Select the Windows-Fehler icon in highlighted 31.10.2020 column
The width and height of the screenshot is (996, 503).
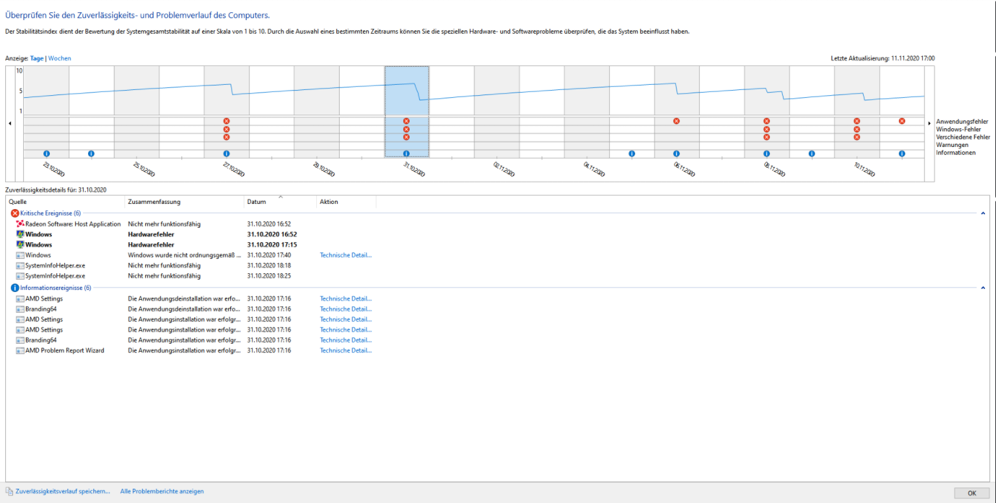coord(406,129)
